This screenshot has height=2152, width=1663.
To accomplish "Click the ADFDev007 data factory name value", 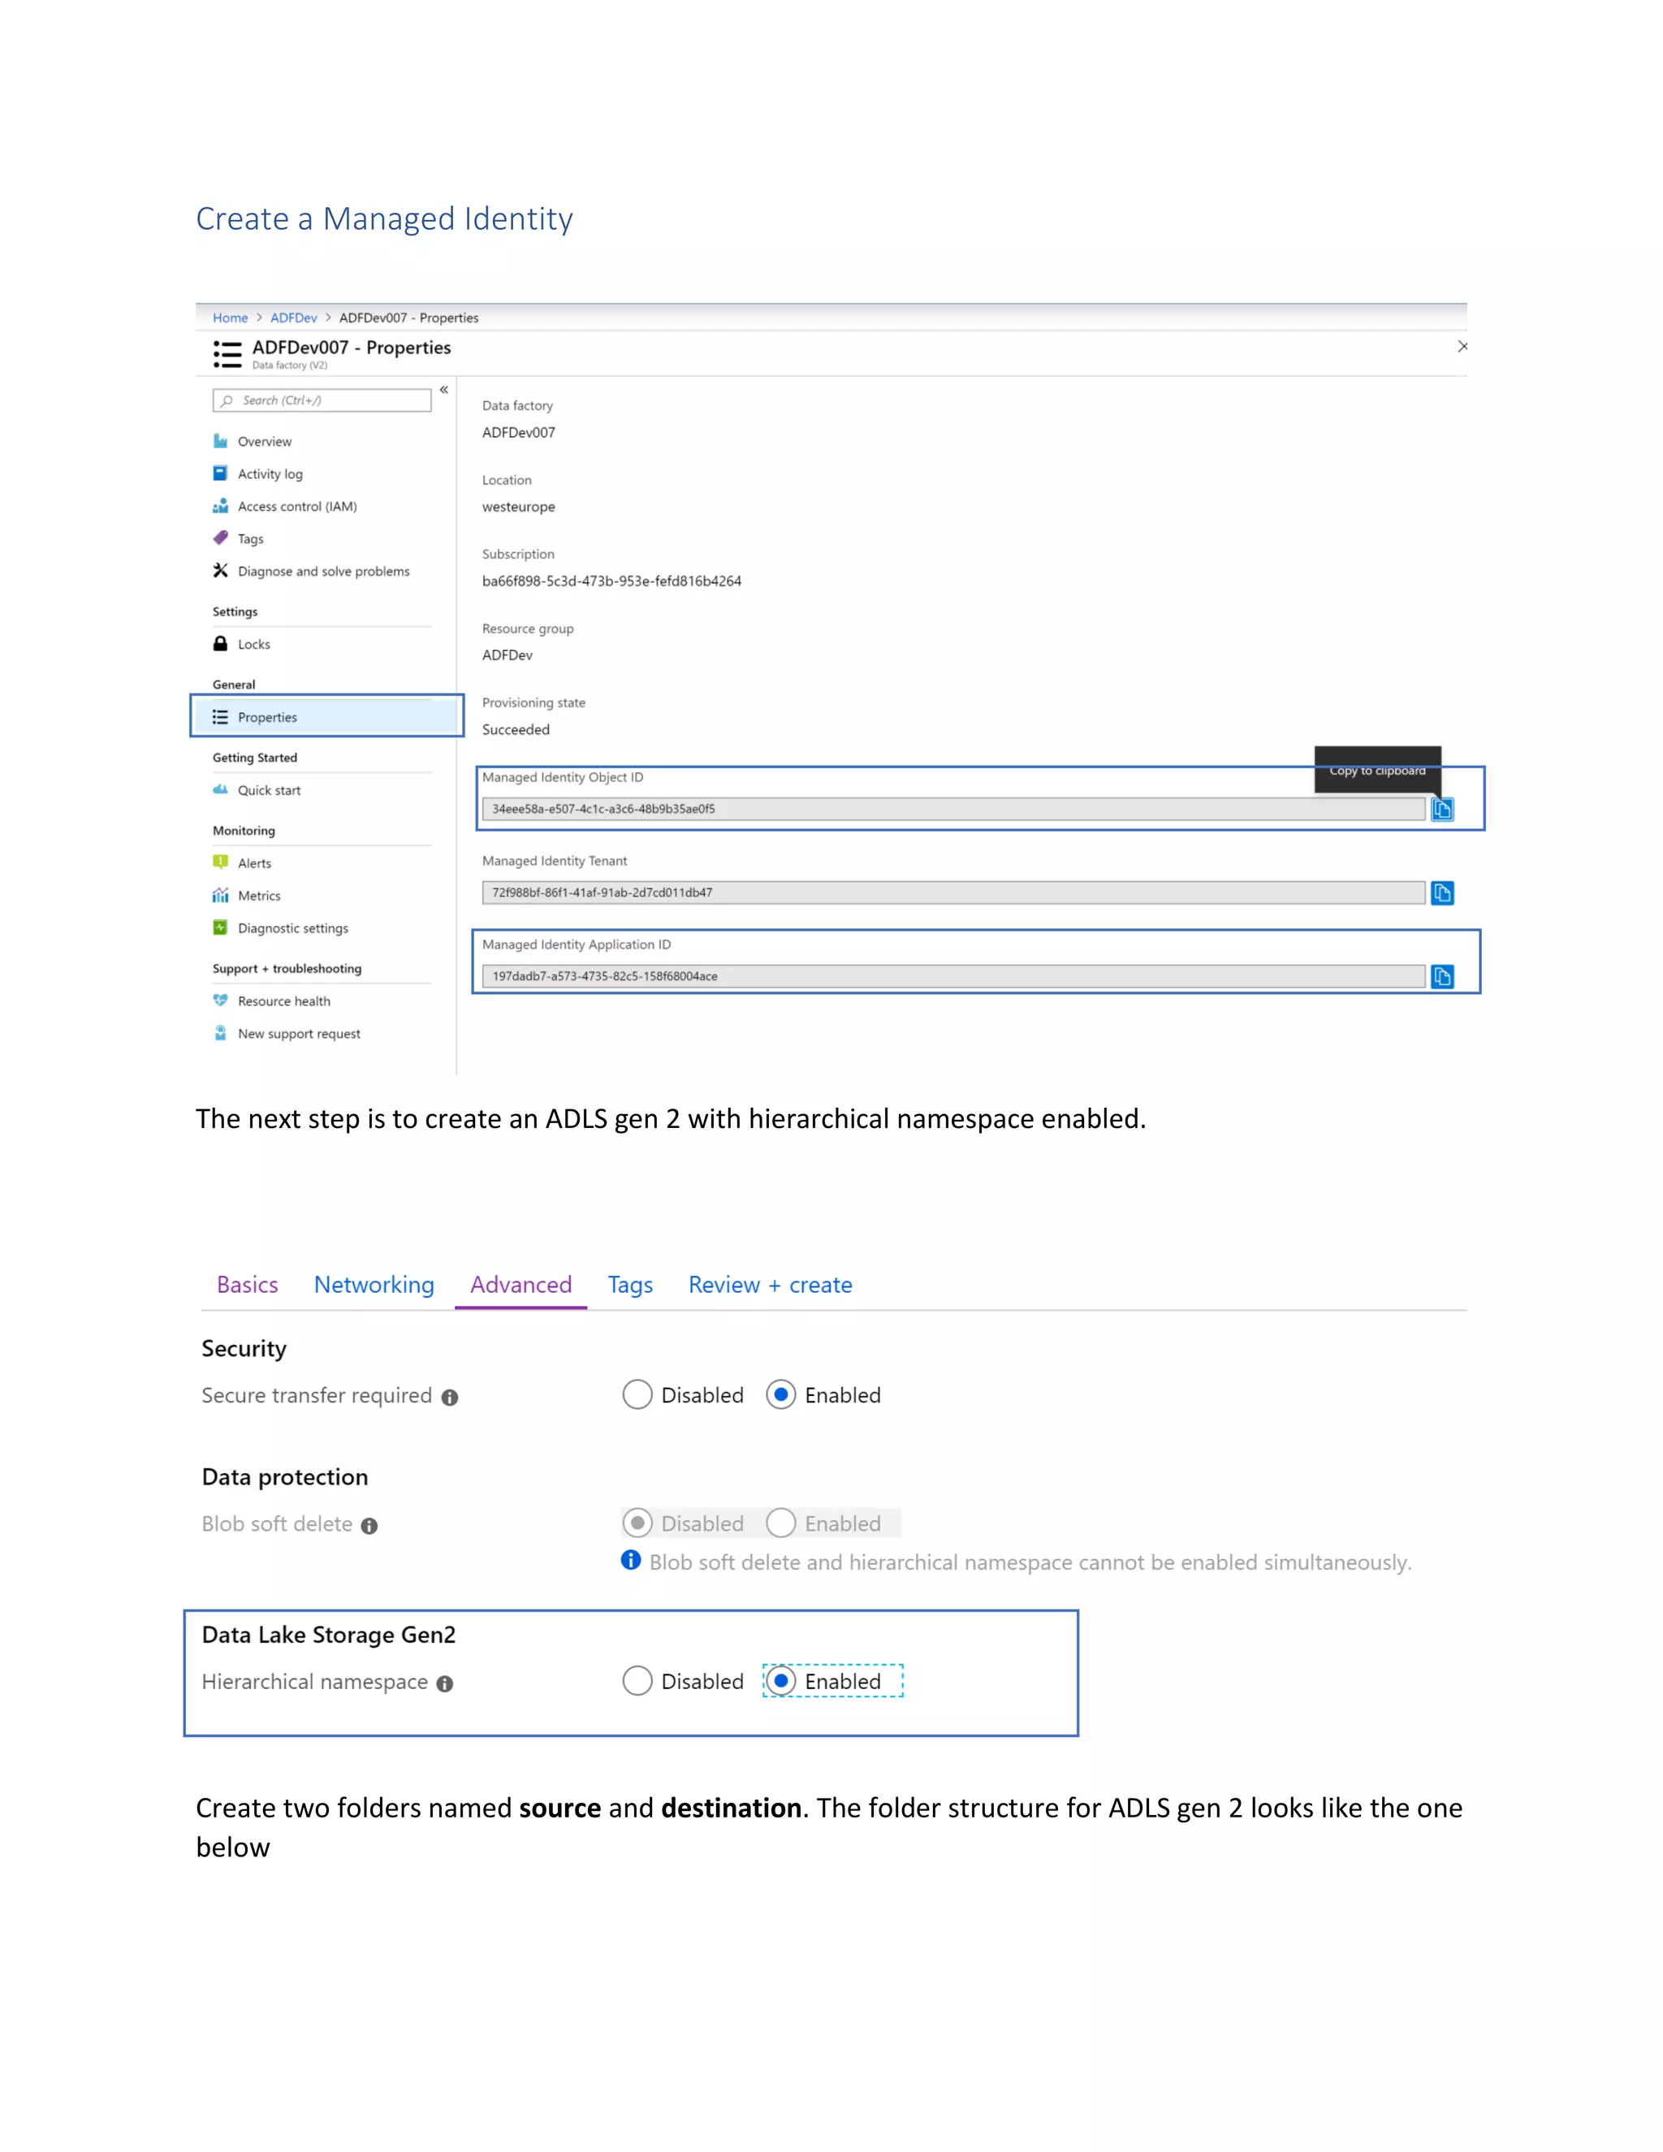I will [x=518, y=433].
